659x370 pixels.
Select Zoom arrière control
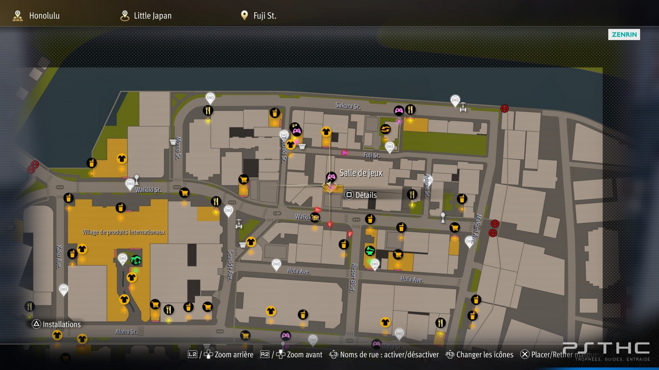221,355
